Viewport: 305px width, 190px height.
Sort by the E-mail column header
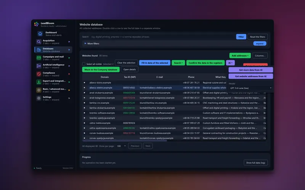click(x=159, y=77)
